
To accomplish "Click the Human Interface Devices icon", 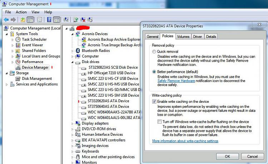I will tap(78, 135).
